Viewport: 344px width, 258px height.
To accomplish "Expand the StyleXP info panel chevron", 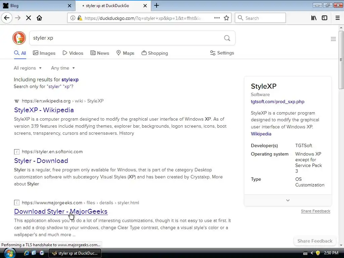I will tap(288, 200).
